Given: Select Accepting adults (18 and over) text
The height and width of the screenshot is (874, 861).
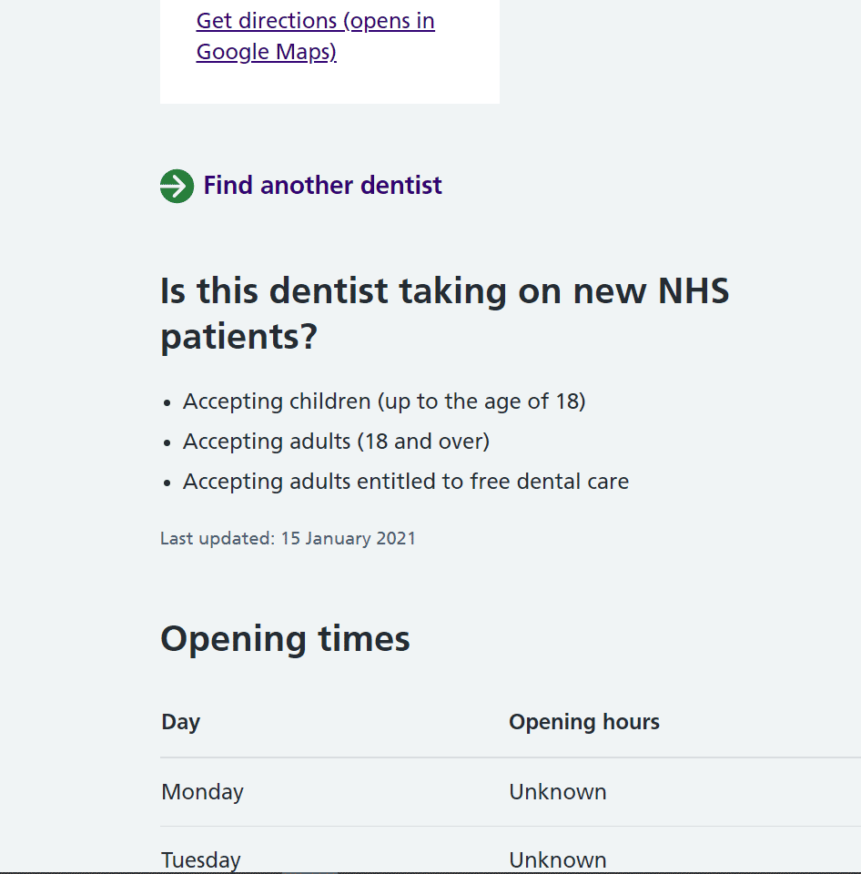Looking at the screenshot, I should click(336, 442).
